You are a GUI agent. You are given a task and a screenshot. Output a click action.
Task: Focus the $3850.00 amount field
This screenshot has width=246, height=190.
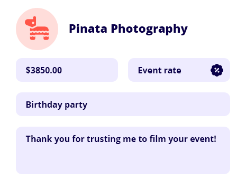[67, 70]
